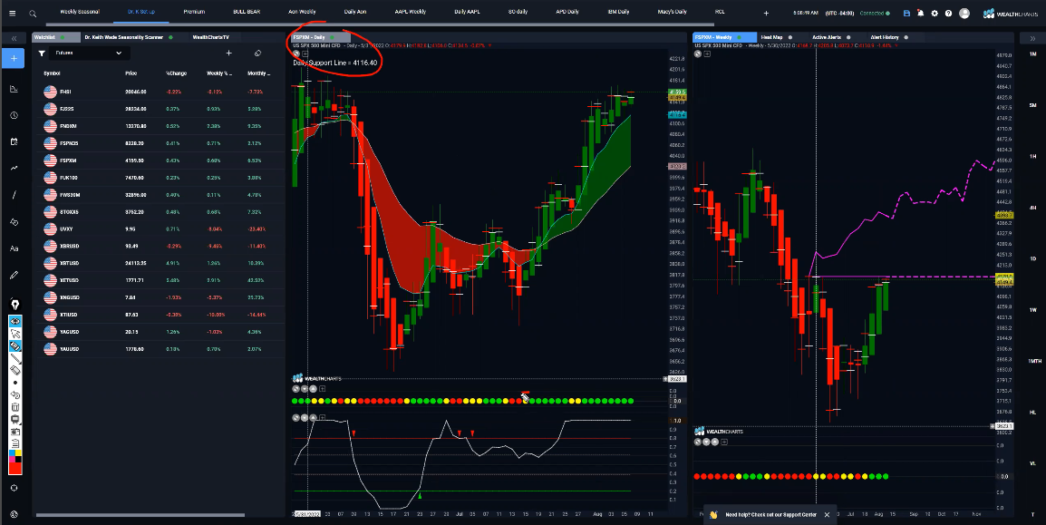The width and height of the screenshot is (1046, 525).
Task: Click clipboard notes icon in annotation toolbar
Action: click(15, 443)
